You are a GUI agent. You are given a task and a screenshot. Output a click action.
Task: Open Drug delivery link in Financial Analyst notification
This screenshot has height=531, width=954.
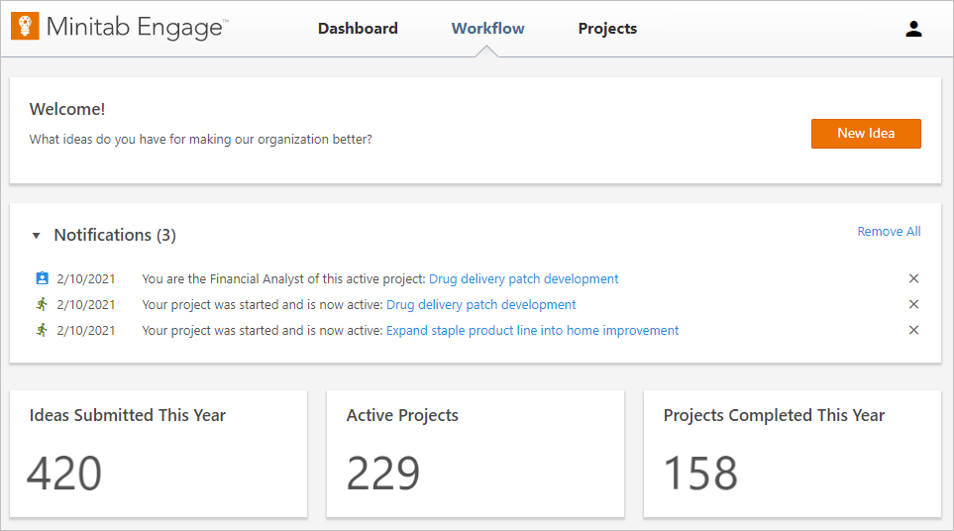click(x=523, y=278)
